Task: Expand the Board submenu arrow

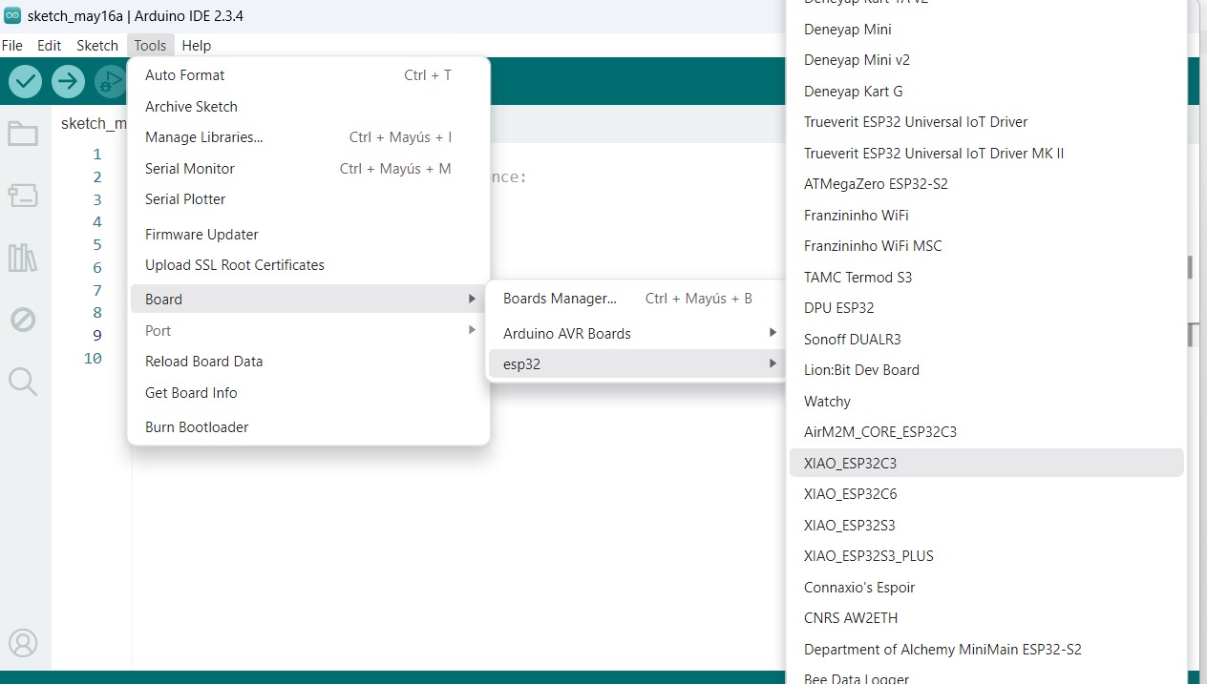Action: pos(472,300)
